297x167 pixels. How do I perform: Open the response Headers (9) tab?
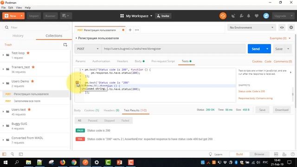point(111,110)
